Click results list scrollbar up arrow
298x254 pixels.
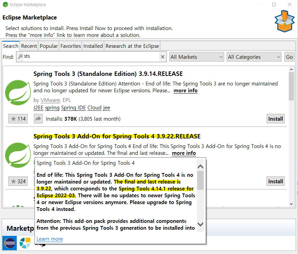(x=291, y=69)
